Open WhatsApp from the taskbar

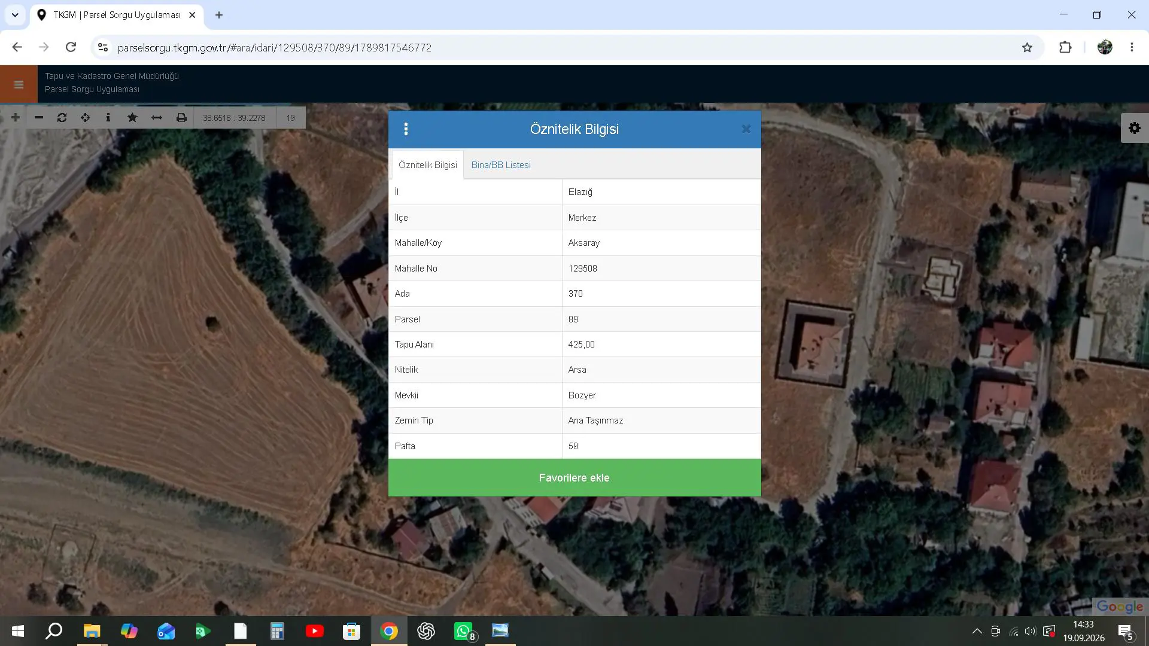tap(464, 631)
